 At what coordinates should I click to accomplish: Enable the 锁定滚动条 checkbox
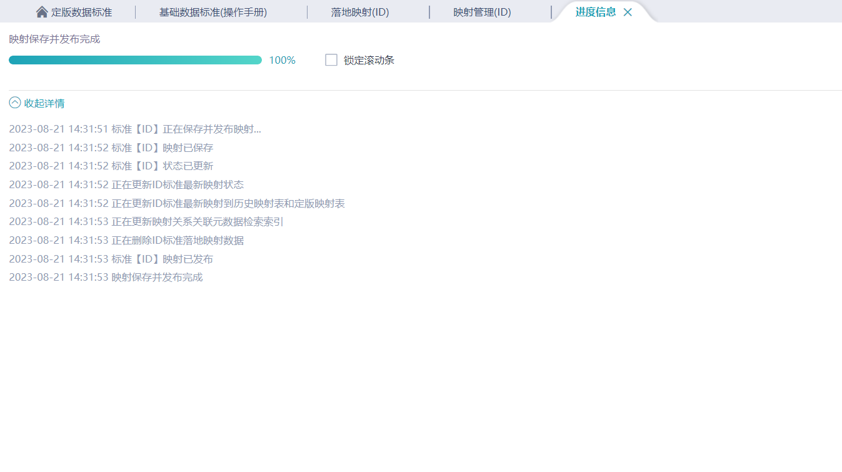pyautogui.click(x=331, y=60)
